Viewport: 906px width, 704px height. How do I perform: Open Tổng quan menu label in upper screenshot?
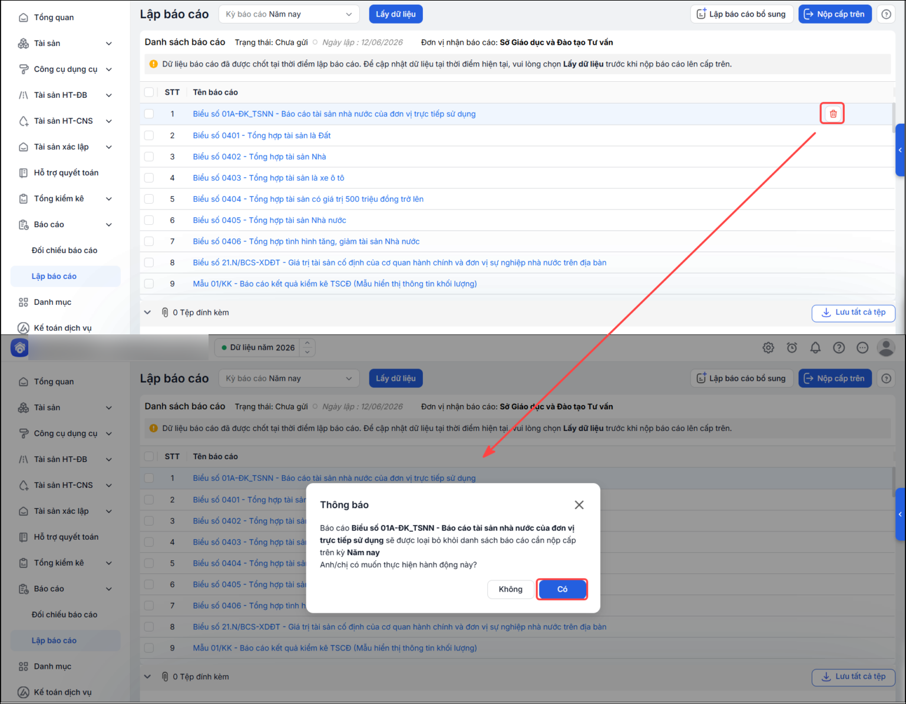click(x=54, y=18)
